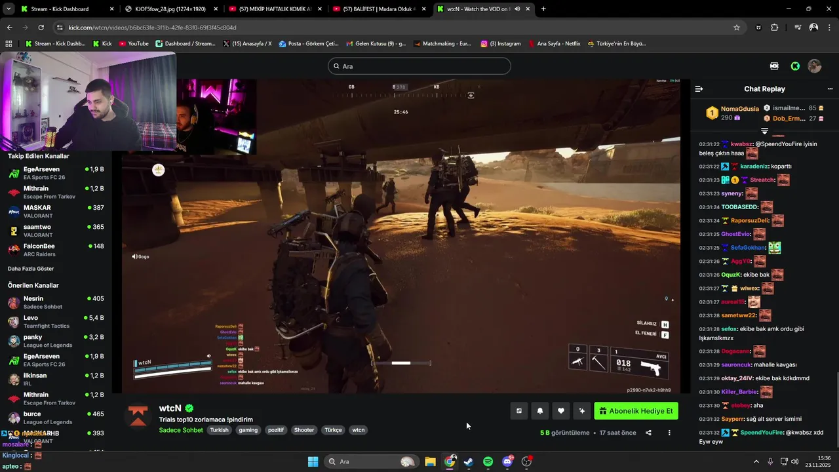
Task: Open the Nesrin recommended channel
Action: (56, 302)
